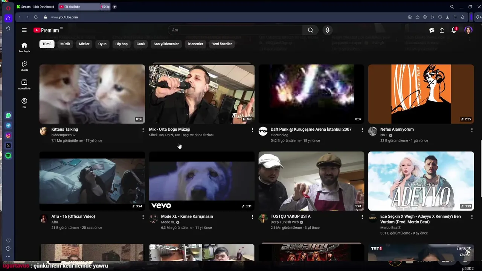Open Telegram in Opera sidebar
This screenshot has width=482, height=271.
coord(8,125)
